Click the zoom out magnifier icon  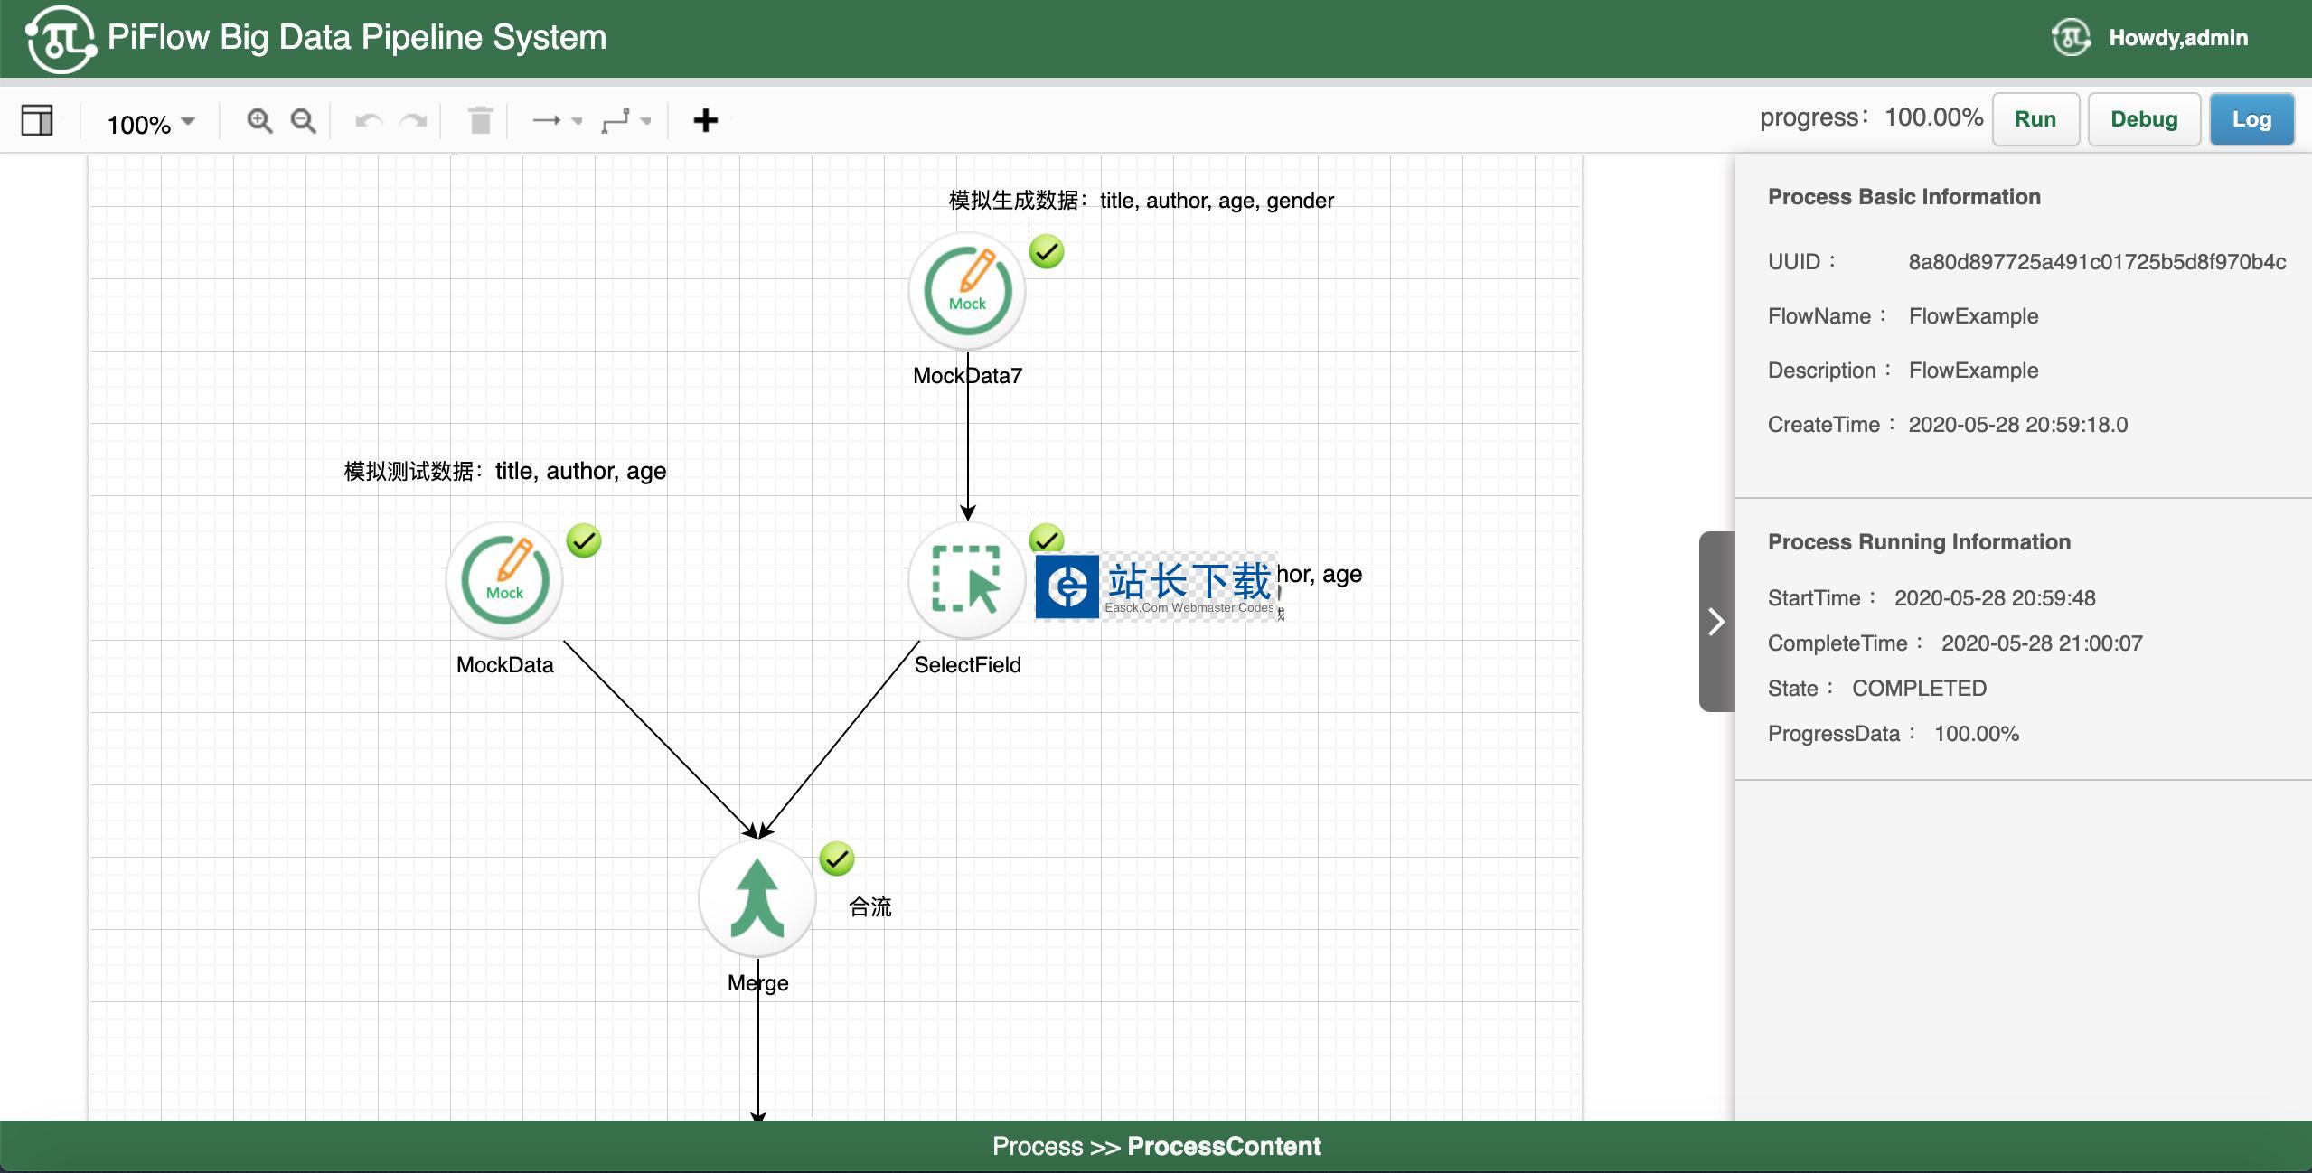pos(303,120)
